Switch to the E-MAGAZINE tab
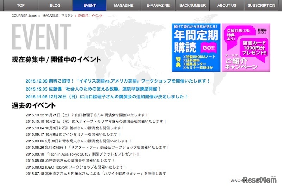Screen dimensions: 282x188 [158, 5]
